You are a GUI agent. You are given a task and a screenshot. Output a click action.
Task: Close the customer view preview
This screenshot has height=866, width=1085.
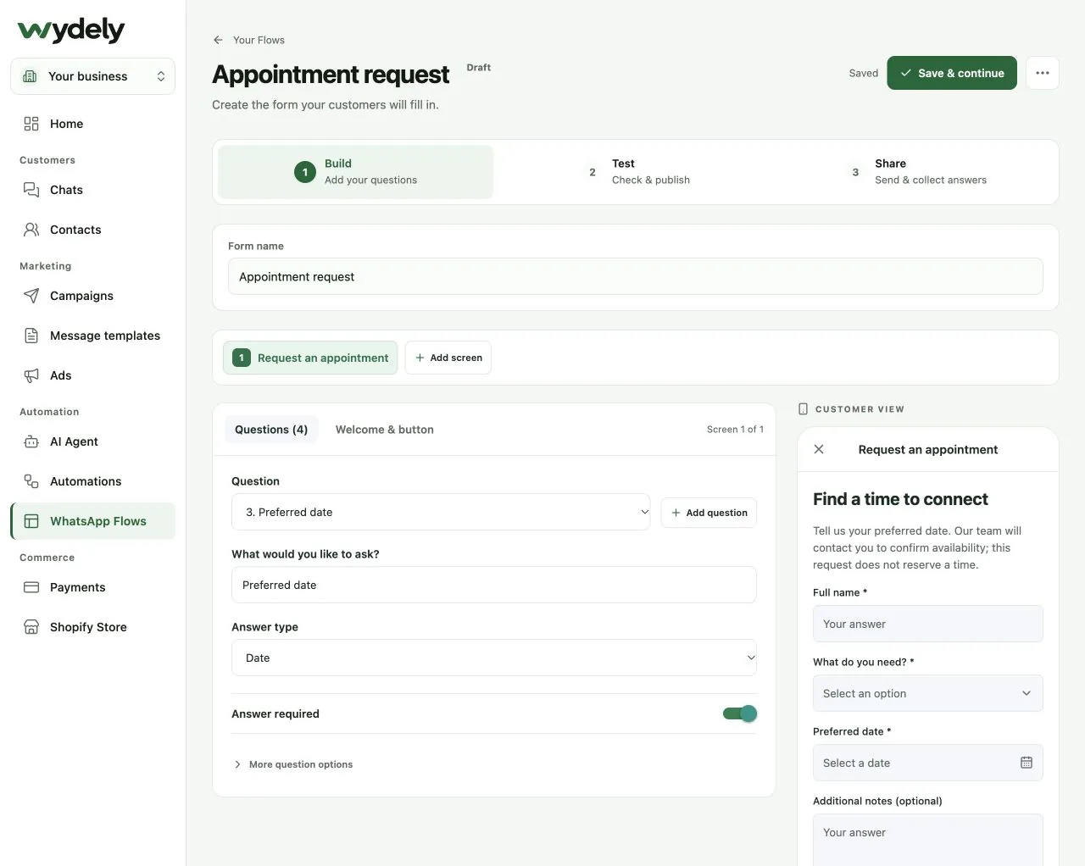coord(819,449)
